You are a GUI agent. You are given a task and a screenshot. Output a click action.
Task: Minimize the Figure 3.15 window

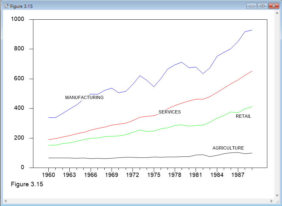[252, 6]
